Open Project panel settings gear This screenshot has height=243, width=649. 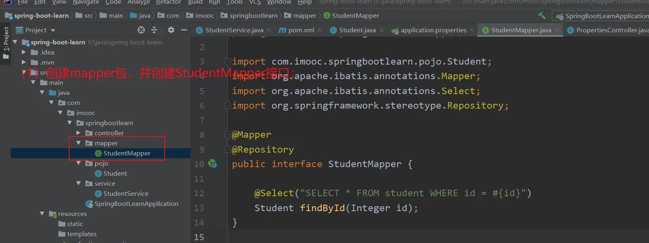point(171,30)
